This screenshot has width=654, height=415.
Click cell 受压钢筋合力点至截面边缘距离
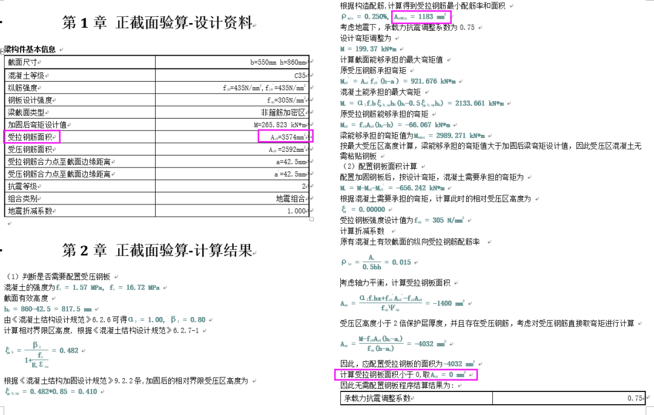80,174
